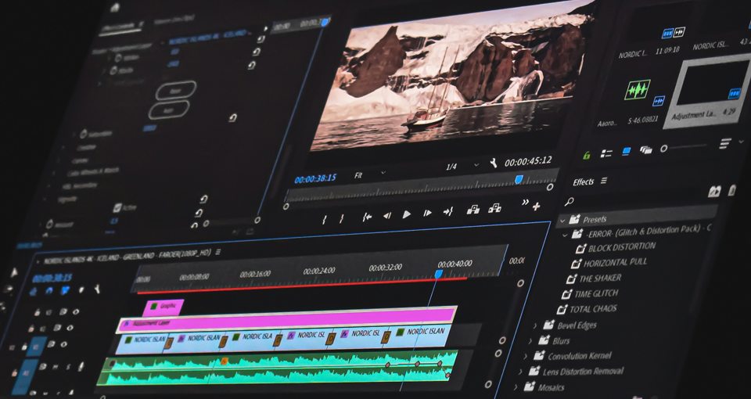Viewport: 751px width, 399px height.
Task: Click the Lift button icon
Action: click(473, 210)
